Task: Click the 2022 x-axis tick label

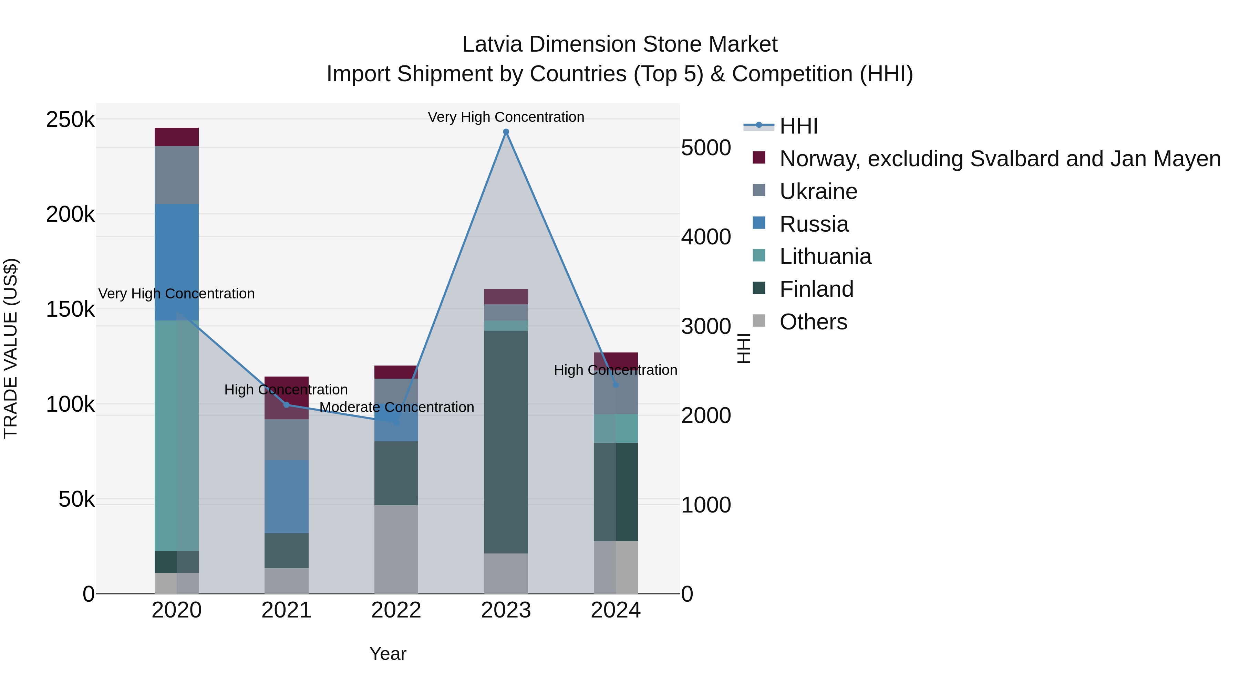Action: coord(396,610)
